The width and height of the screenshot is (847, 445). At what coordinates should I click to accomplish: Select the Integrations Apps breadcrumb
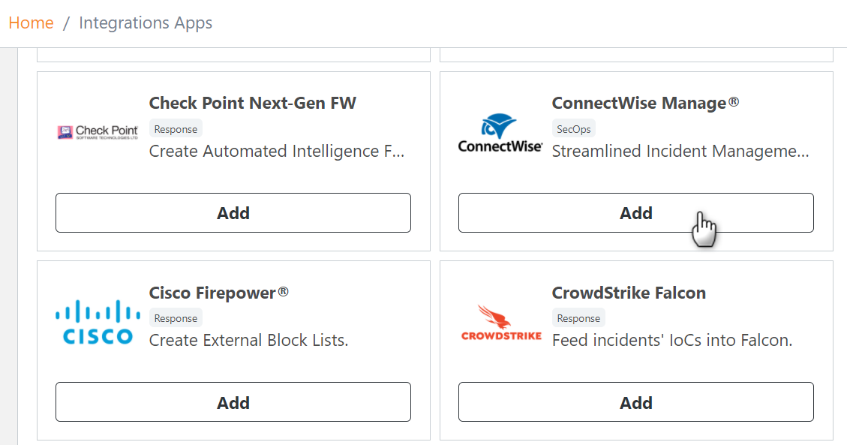tap(146, 23)
